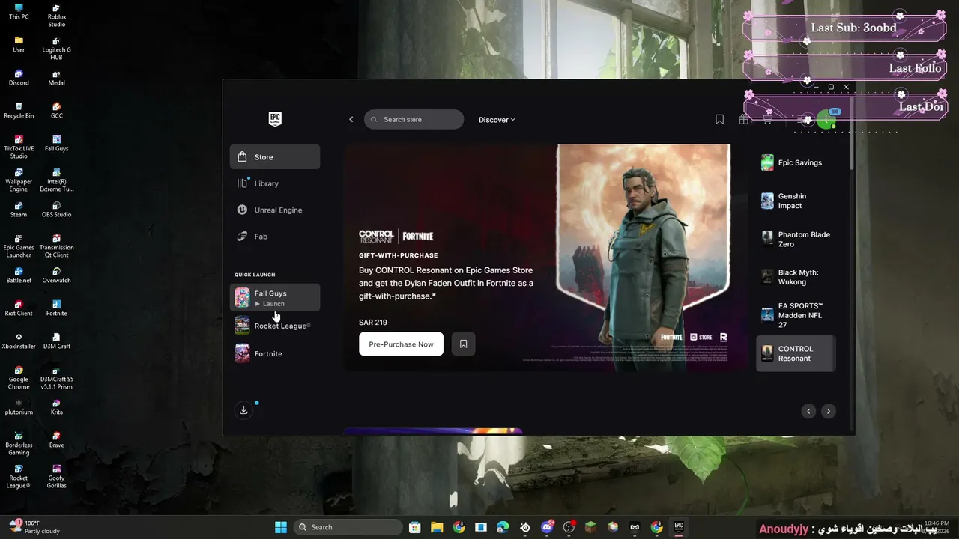Launch Rocket League from Quick Launch
Screen dimensions: 959x539
point(275,326)
